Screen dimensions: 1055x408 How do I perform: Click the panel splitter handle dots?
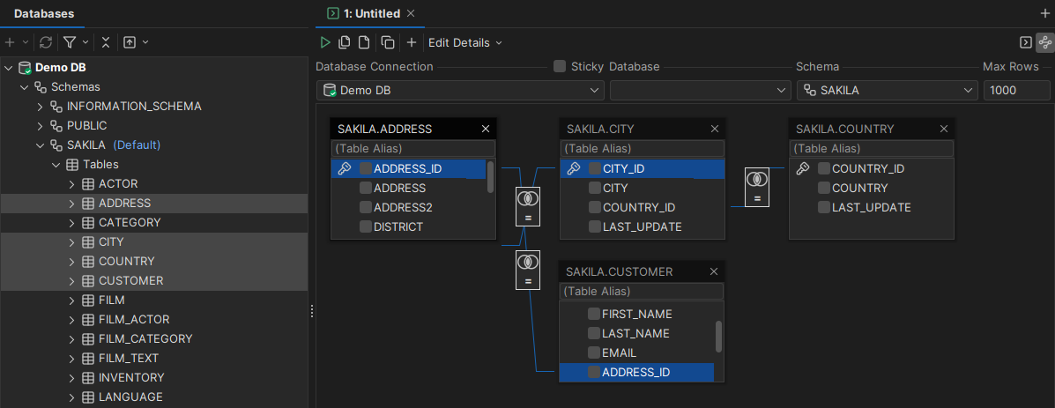(311, 310)
